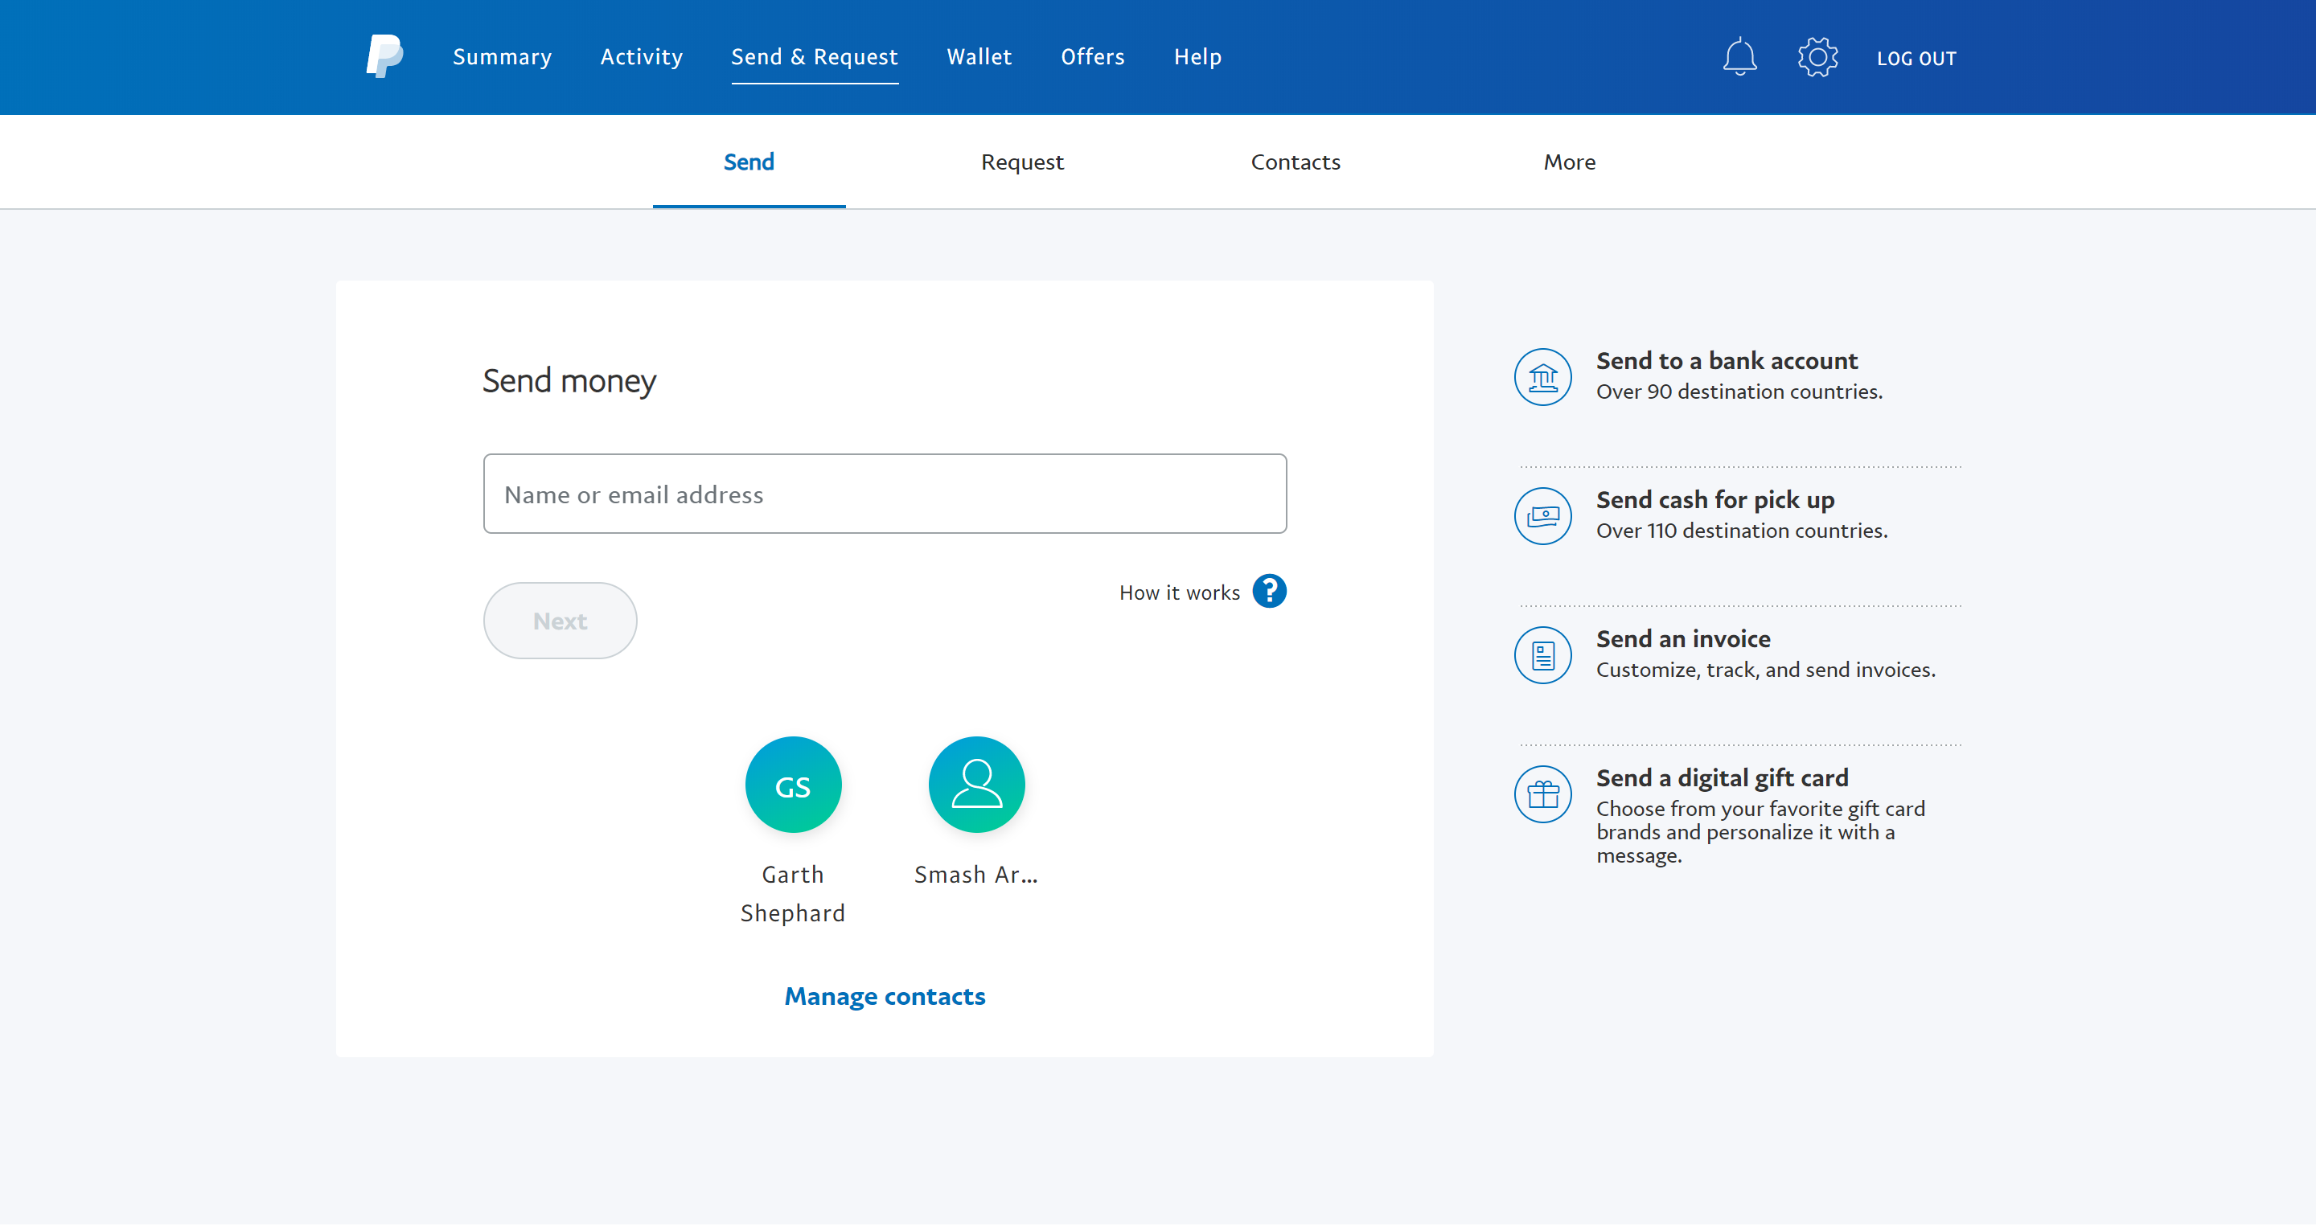This screenshot has height=1226, width=2316.
Task: Open the Wallet page
Action: click(979, 56)
